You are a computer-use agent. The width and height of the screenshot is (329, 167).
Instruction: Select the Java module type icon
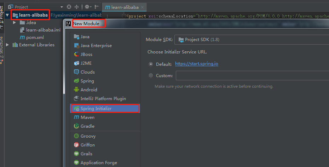pos(76,37)
